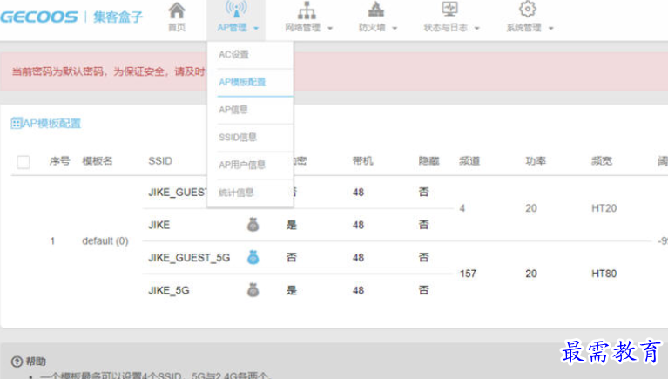Image resolution: width=668 pixels, height=379 pixels.
Task: Click power value 20 in channel 157 row
Action: coord(530,274)
